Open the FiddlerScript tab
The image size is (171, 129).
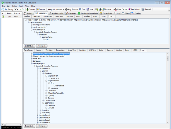click(x=106, y=13)
